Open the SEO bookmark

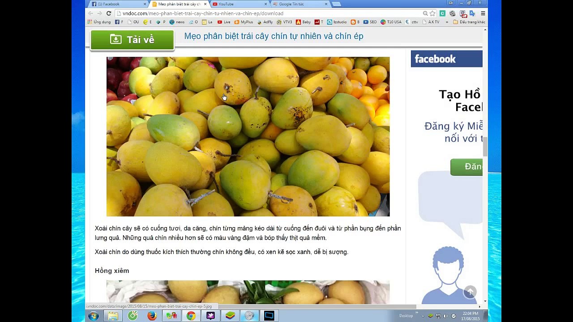370,22
